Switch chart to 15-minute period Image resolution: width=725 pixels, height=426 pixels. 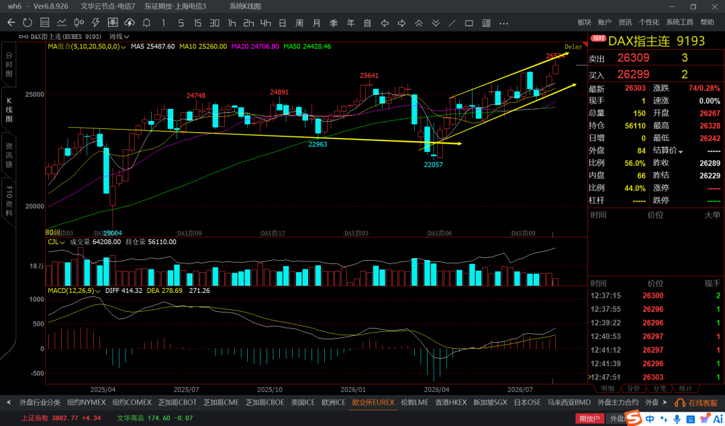(197, 23)
